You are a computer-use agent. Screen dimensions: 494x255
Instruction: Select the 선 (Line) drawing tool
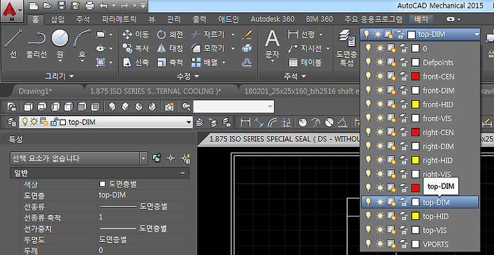[x=13, y=43]
